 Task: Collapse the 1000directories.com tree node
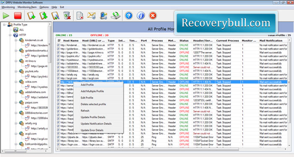[x=16, y=113]
